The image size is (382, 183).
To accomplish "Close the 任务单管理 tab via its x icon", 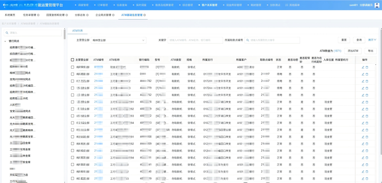I will (38, 15).
